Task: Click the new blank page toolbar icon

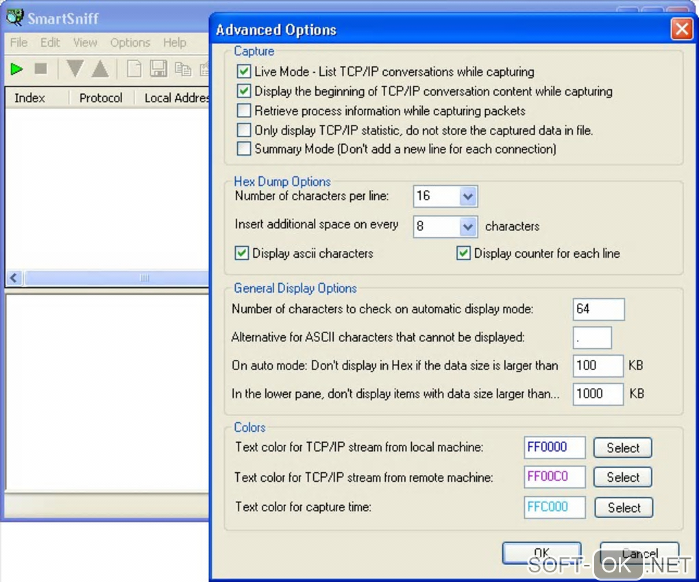Action: [134, 69]
